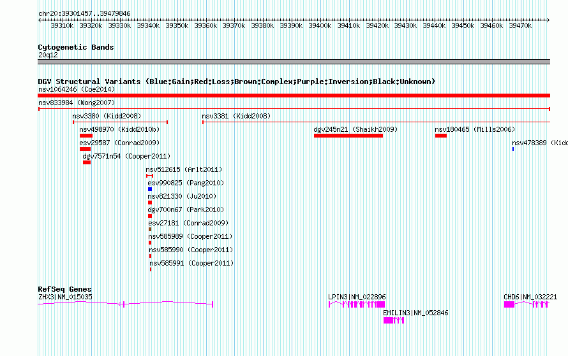Click red bar under nsv180465 label
Image resolution: width=568 pixels, height=356 pixels.
tap(441, 136)
